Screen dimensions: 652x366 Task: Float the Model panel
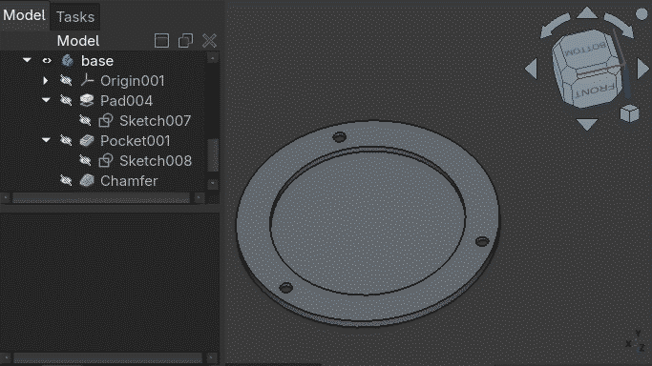click(x=185, y=41)
